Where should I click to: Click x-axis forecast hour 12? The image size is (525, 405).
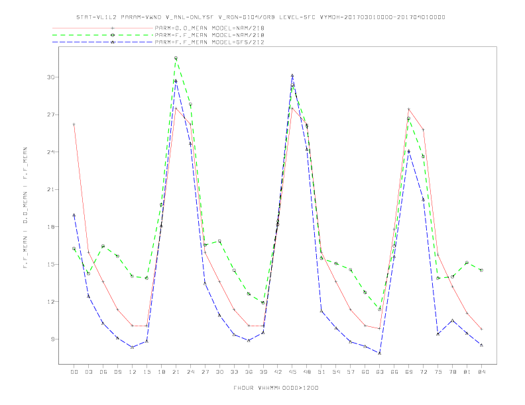pos(133,372)
